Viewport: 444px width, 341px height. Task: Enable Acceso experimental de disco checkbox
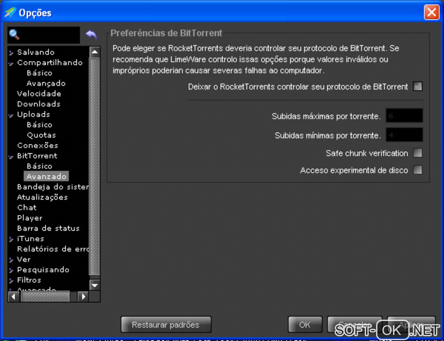[417, 170]
